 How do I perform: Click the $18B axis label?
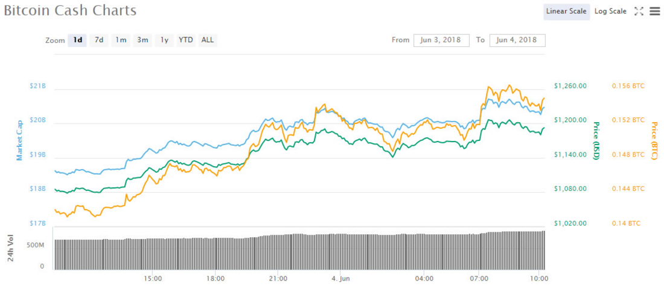(x=37, y=189)
